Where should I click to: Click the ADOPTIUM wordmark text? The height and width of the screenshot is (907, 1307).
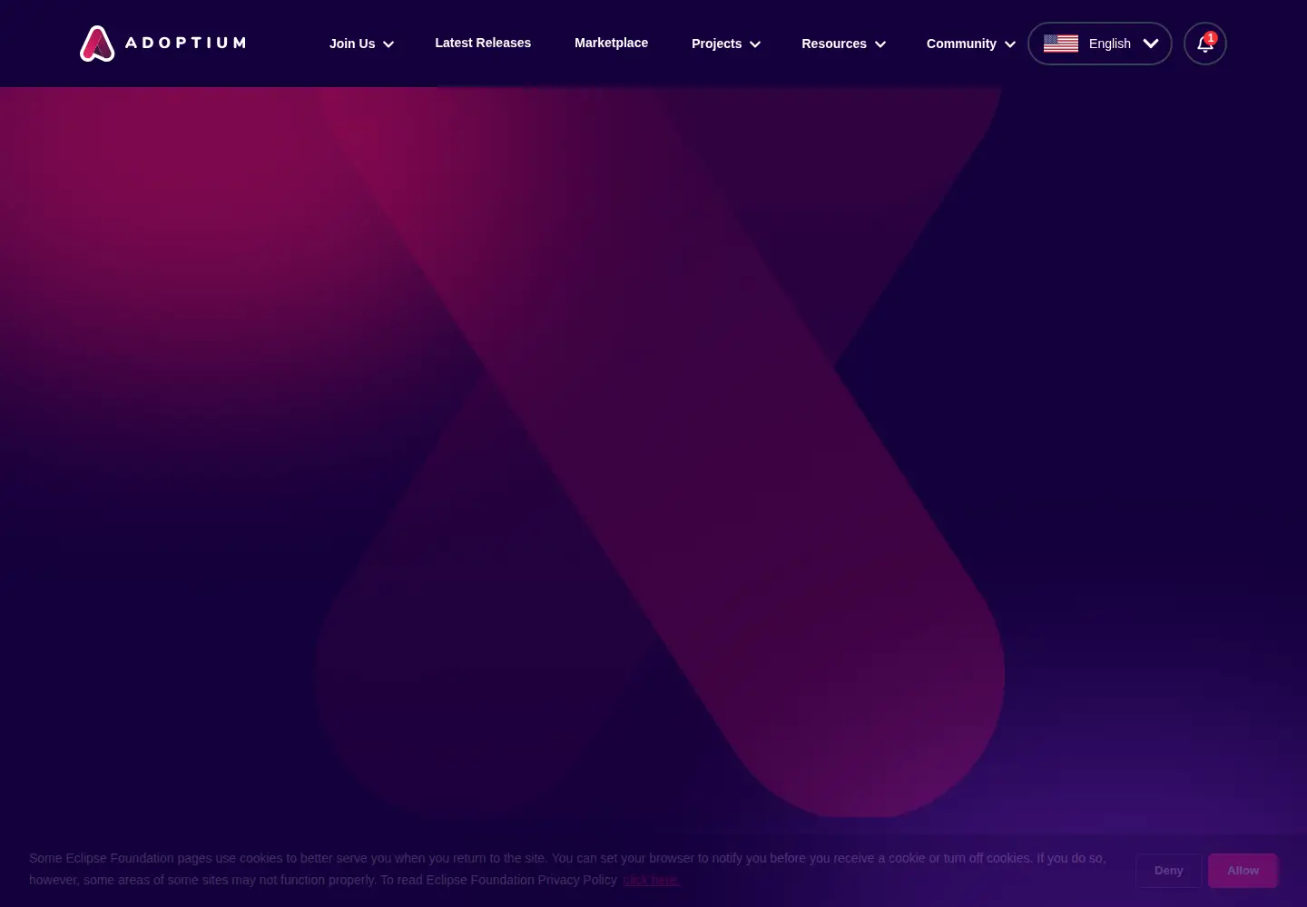(185, 43)
